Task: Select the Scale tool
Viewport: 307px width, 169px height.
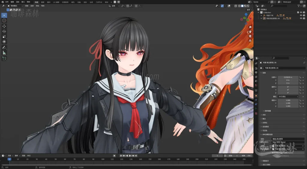Action: (x=4, y=37)
